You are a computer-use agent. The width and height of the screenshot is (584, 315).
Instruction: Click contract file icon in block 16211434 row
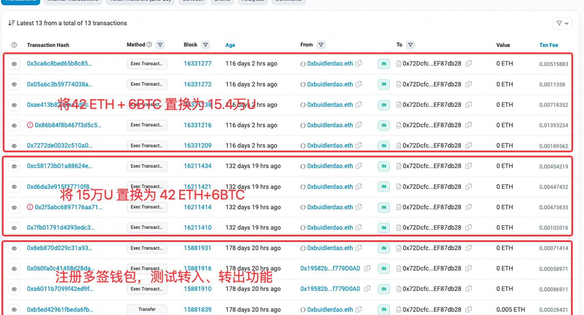click(x=399, y=166)
